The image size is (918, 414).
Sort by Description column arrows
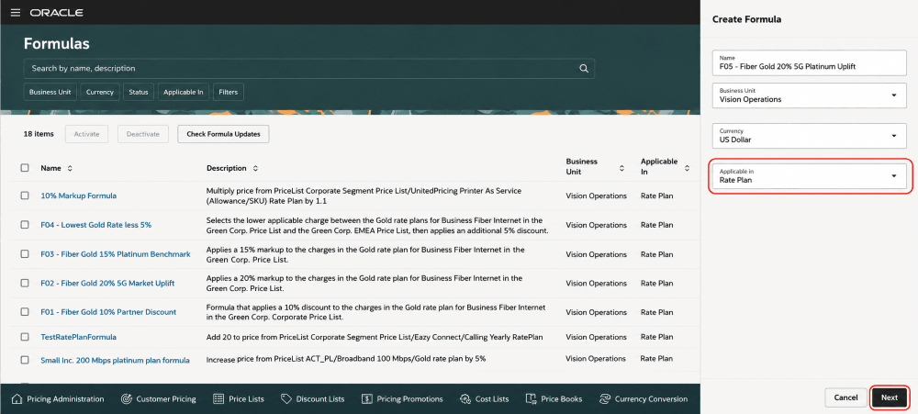255,168
